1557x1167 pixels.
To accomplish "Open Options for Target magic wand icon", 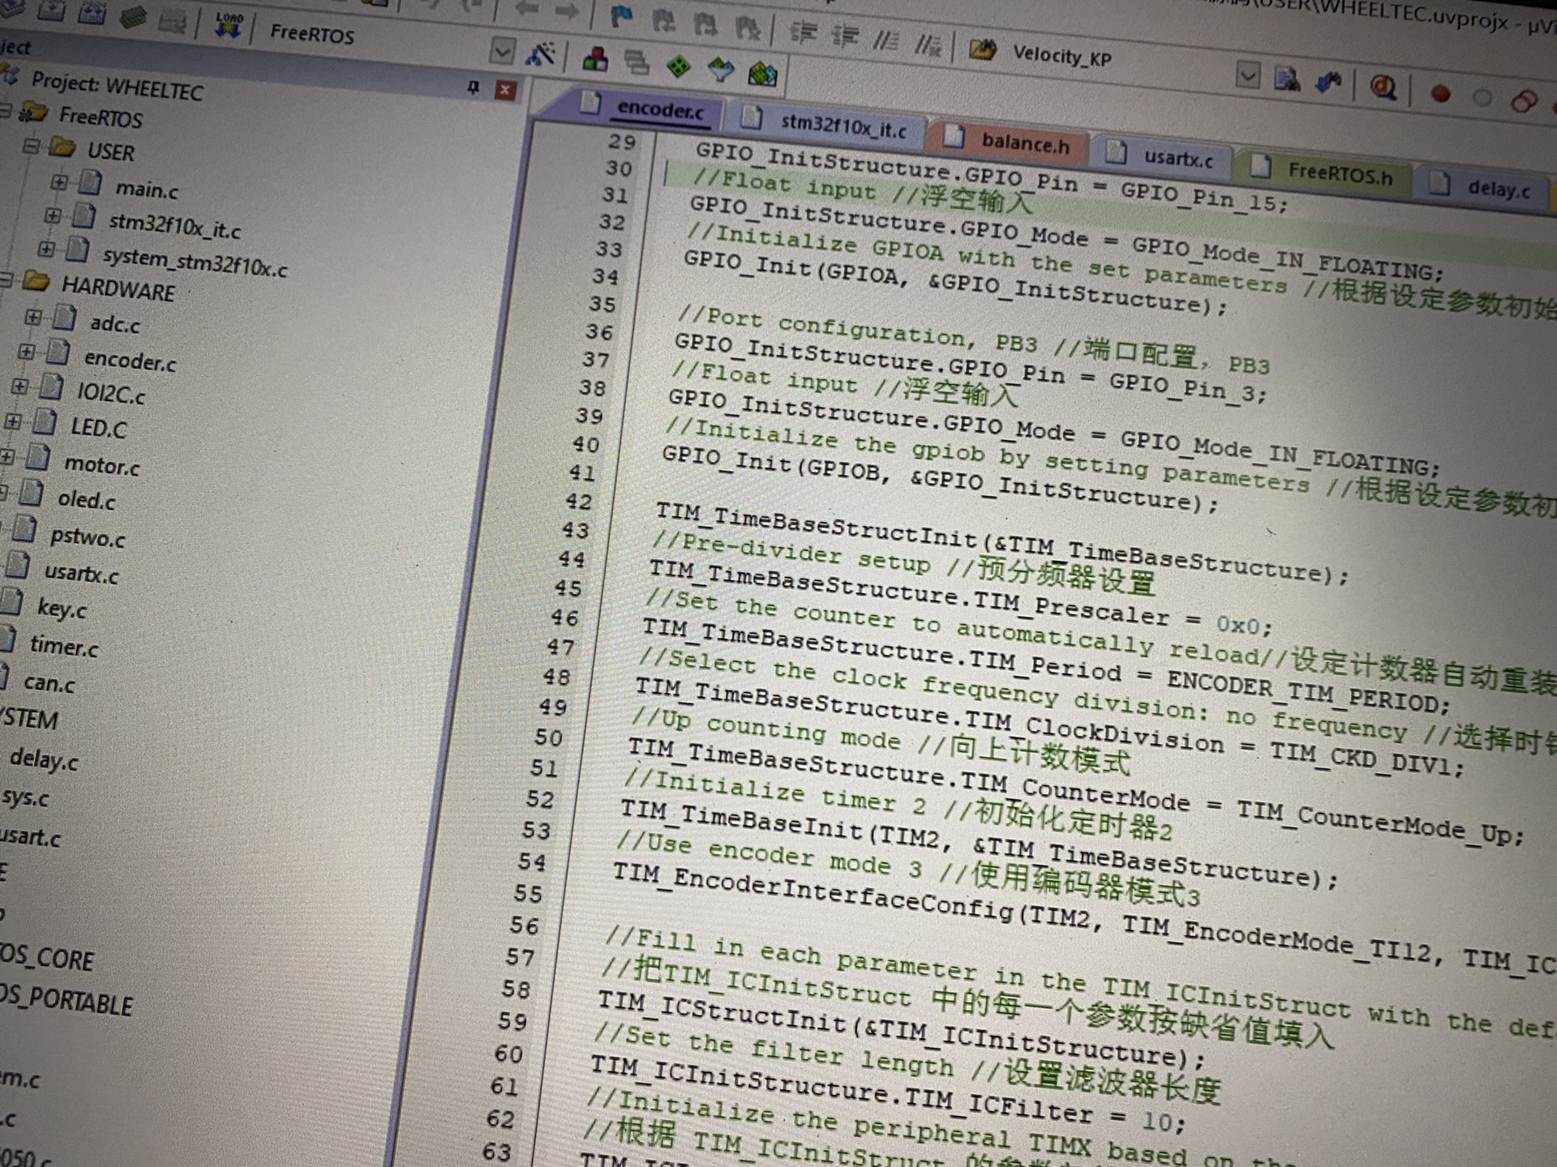I will coord(540,54).
